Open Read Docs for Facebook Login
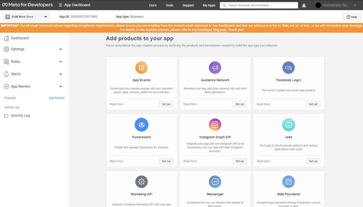Image resolution: width=363 pixels, height=207 pixels. pos(263,104)
